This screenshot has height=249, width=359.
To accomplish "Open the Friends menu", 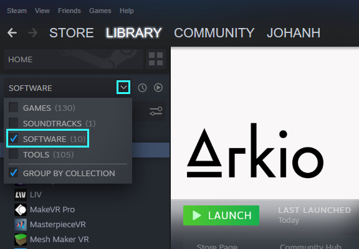I will point(69,11).
